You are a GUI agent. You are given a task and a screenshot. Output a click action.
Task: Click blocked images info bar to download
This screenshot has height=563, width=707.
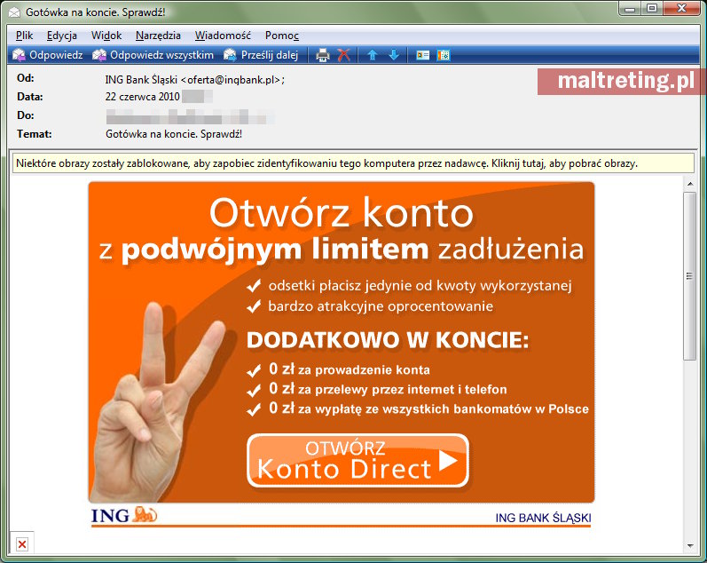click(353, 163)
